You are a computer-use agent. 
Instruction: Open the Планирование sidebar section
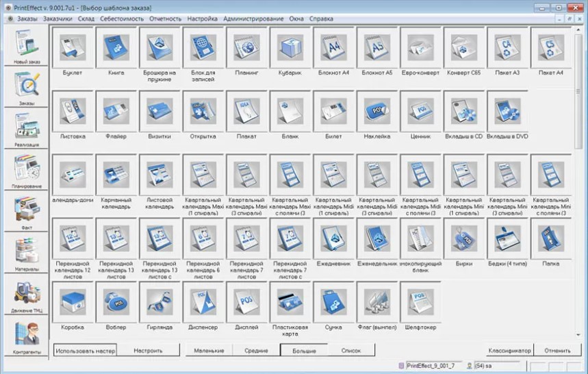click(x=26, y=170)
